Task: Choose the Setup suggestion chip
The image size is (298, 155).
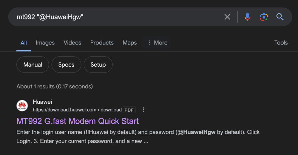Action: 98,65
